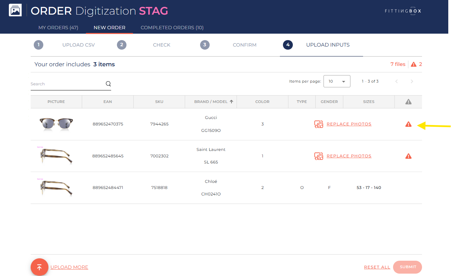This screenshot has height=276, width=451.
Task: Go to step 1 Upload CSV
Action: [x=64, y=45]
